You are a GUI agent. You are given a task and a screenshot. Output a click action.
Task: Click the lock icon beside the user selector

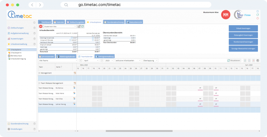(x=79, y=26)
